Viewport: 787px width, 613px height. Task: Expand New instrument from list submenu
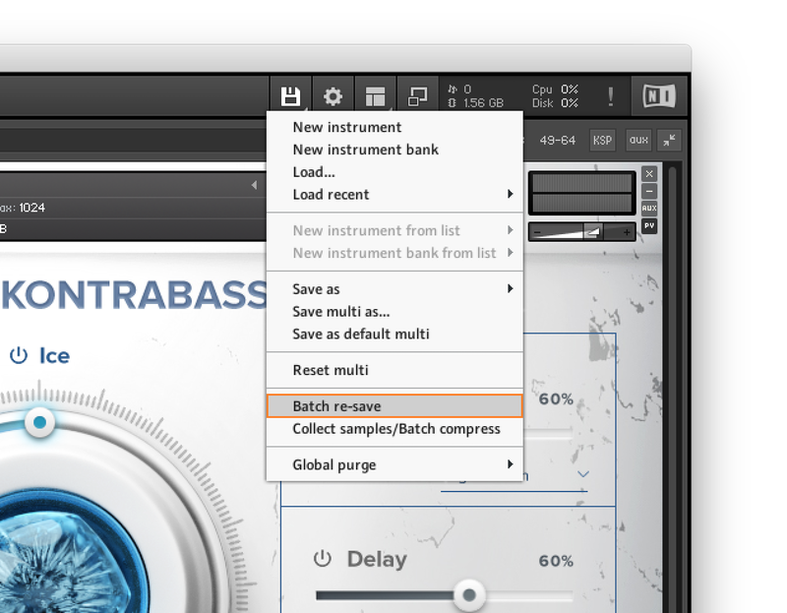[395, 230]
